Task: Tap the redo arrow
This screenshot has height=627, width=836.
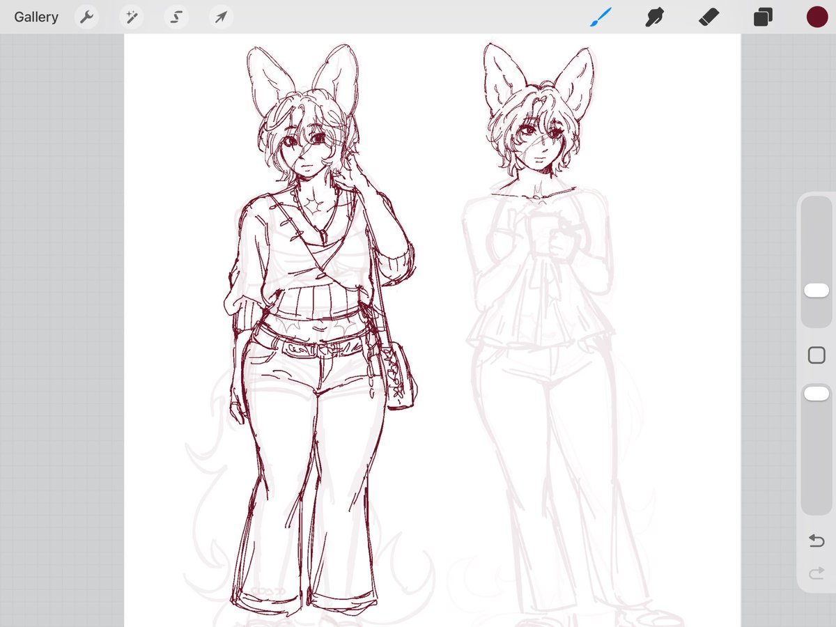Action: (x=816, y=574)
